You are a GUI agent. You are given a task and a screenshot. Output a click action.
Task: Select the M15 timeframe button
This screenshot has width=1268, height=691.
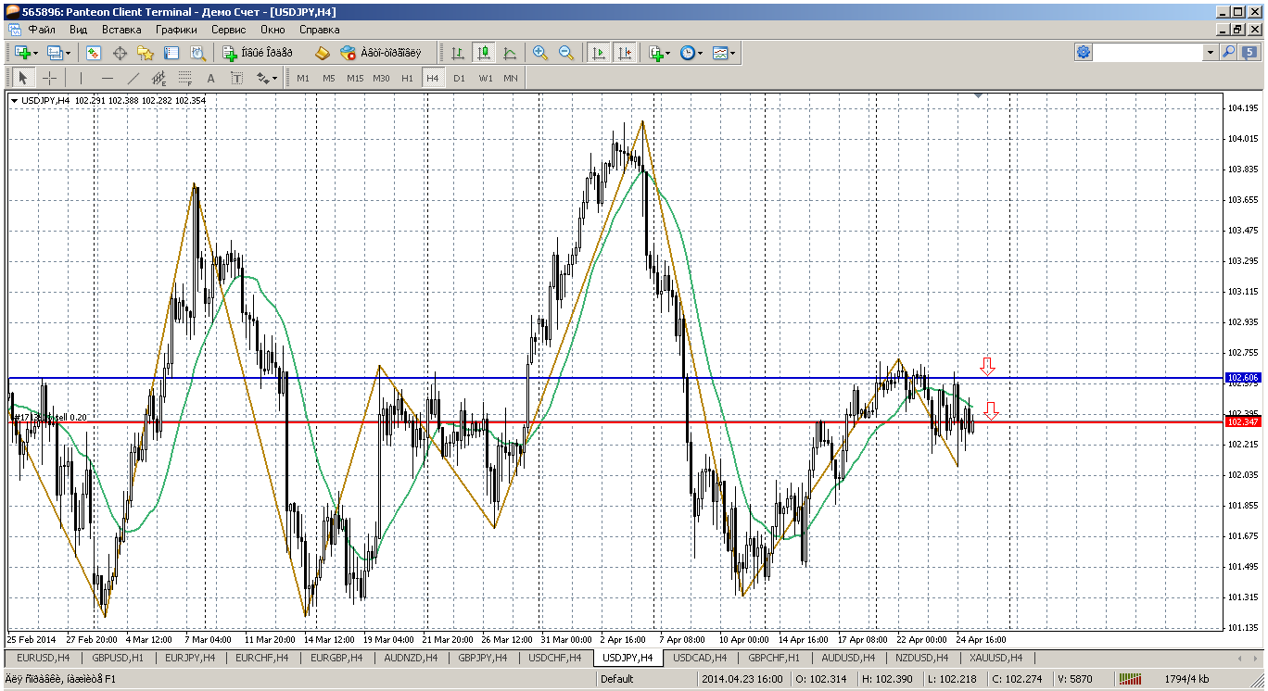coord(354,78)
